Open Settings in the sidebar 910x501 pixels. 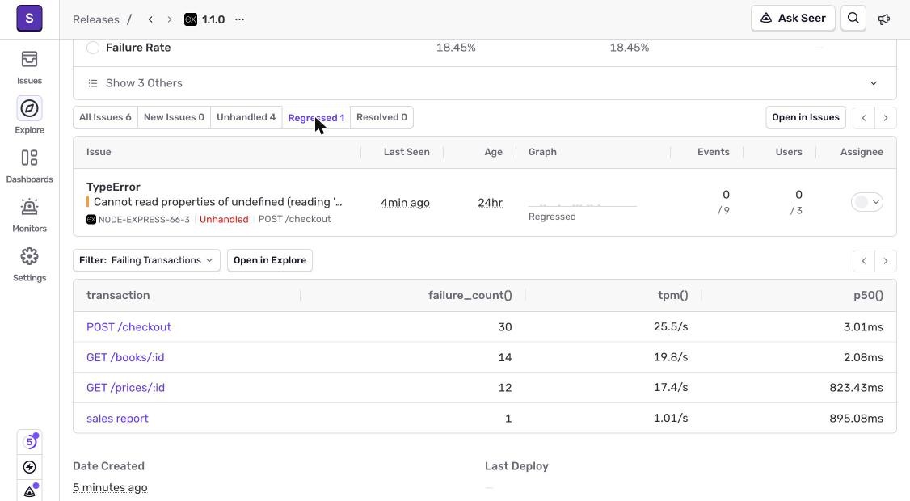point(29,265)
